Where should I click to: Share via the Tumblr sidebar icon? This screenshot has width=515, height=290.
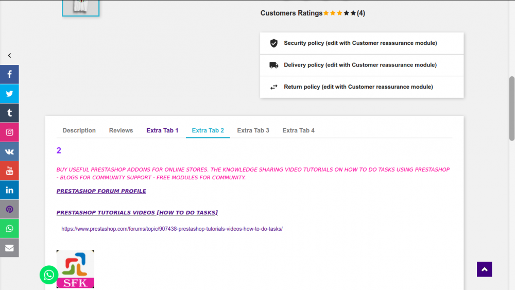tap(9, 113)
